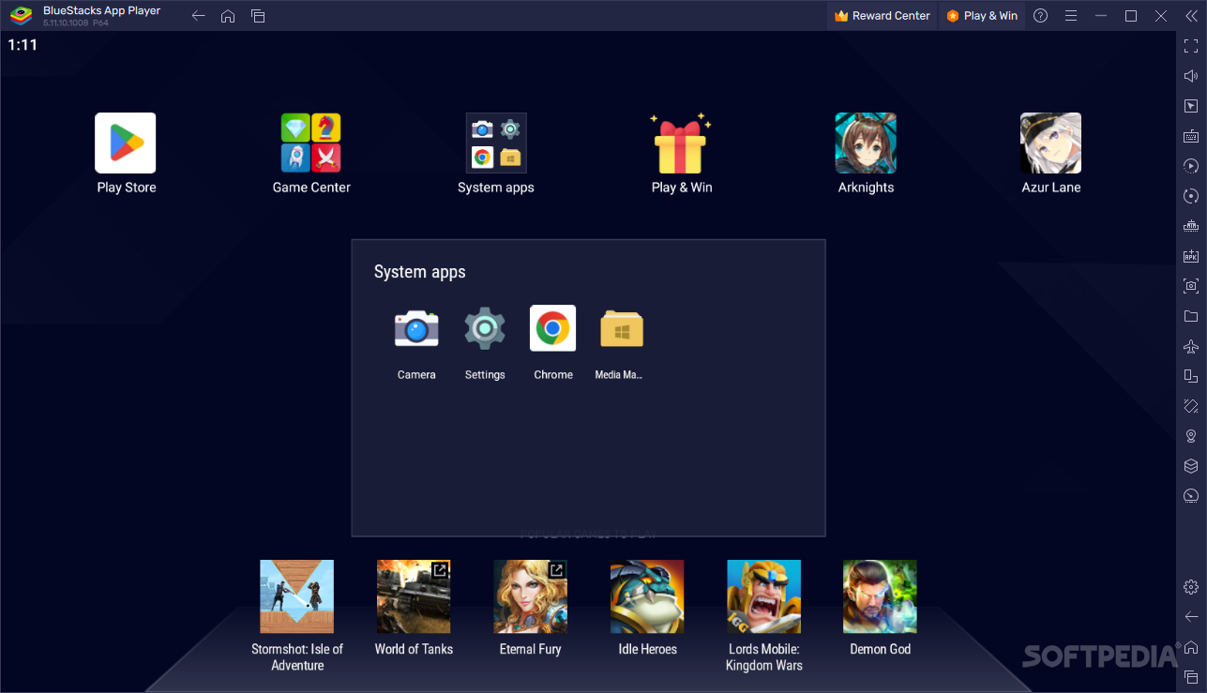The width and height of the screenshot is (1207, 693).
Task: Open multi-instance manager layers icon in sidebar
Action: coord(1191,466)
